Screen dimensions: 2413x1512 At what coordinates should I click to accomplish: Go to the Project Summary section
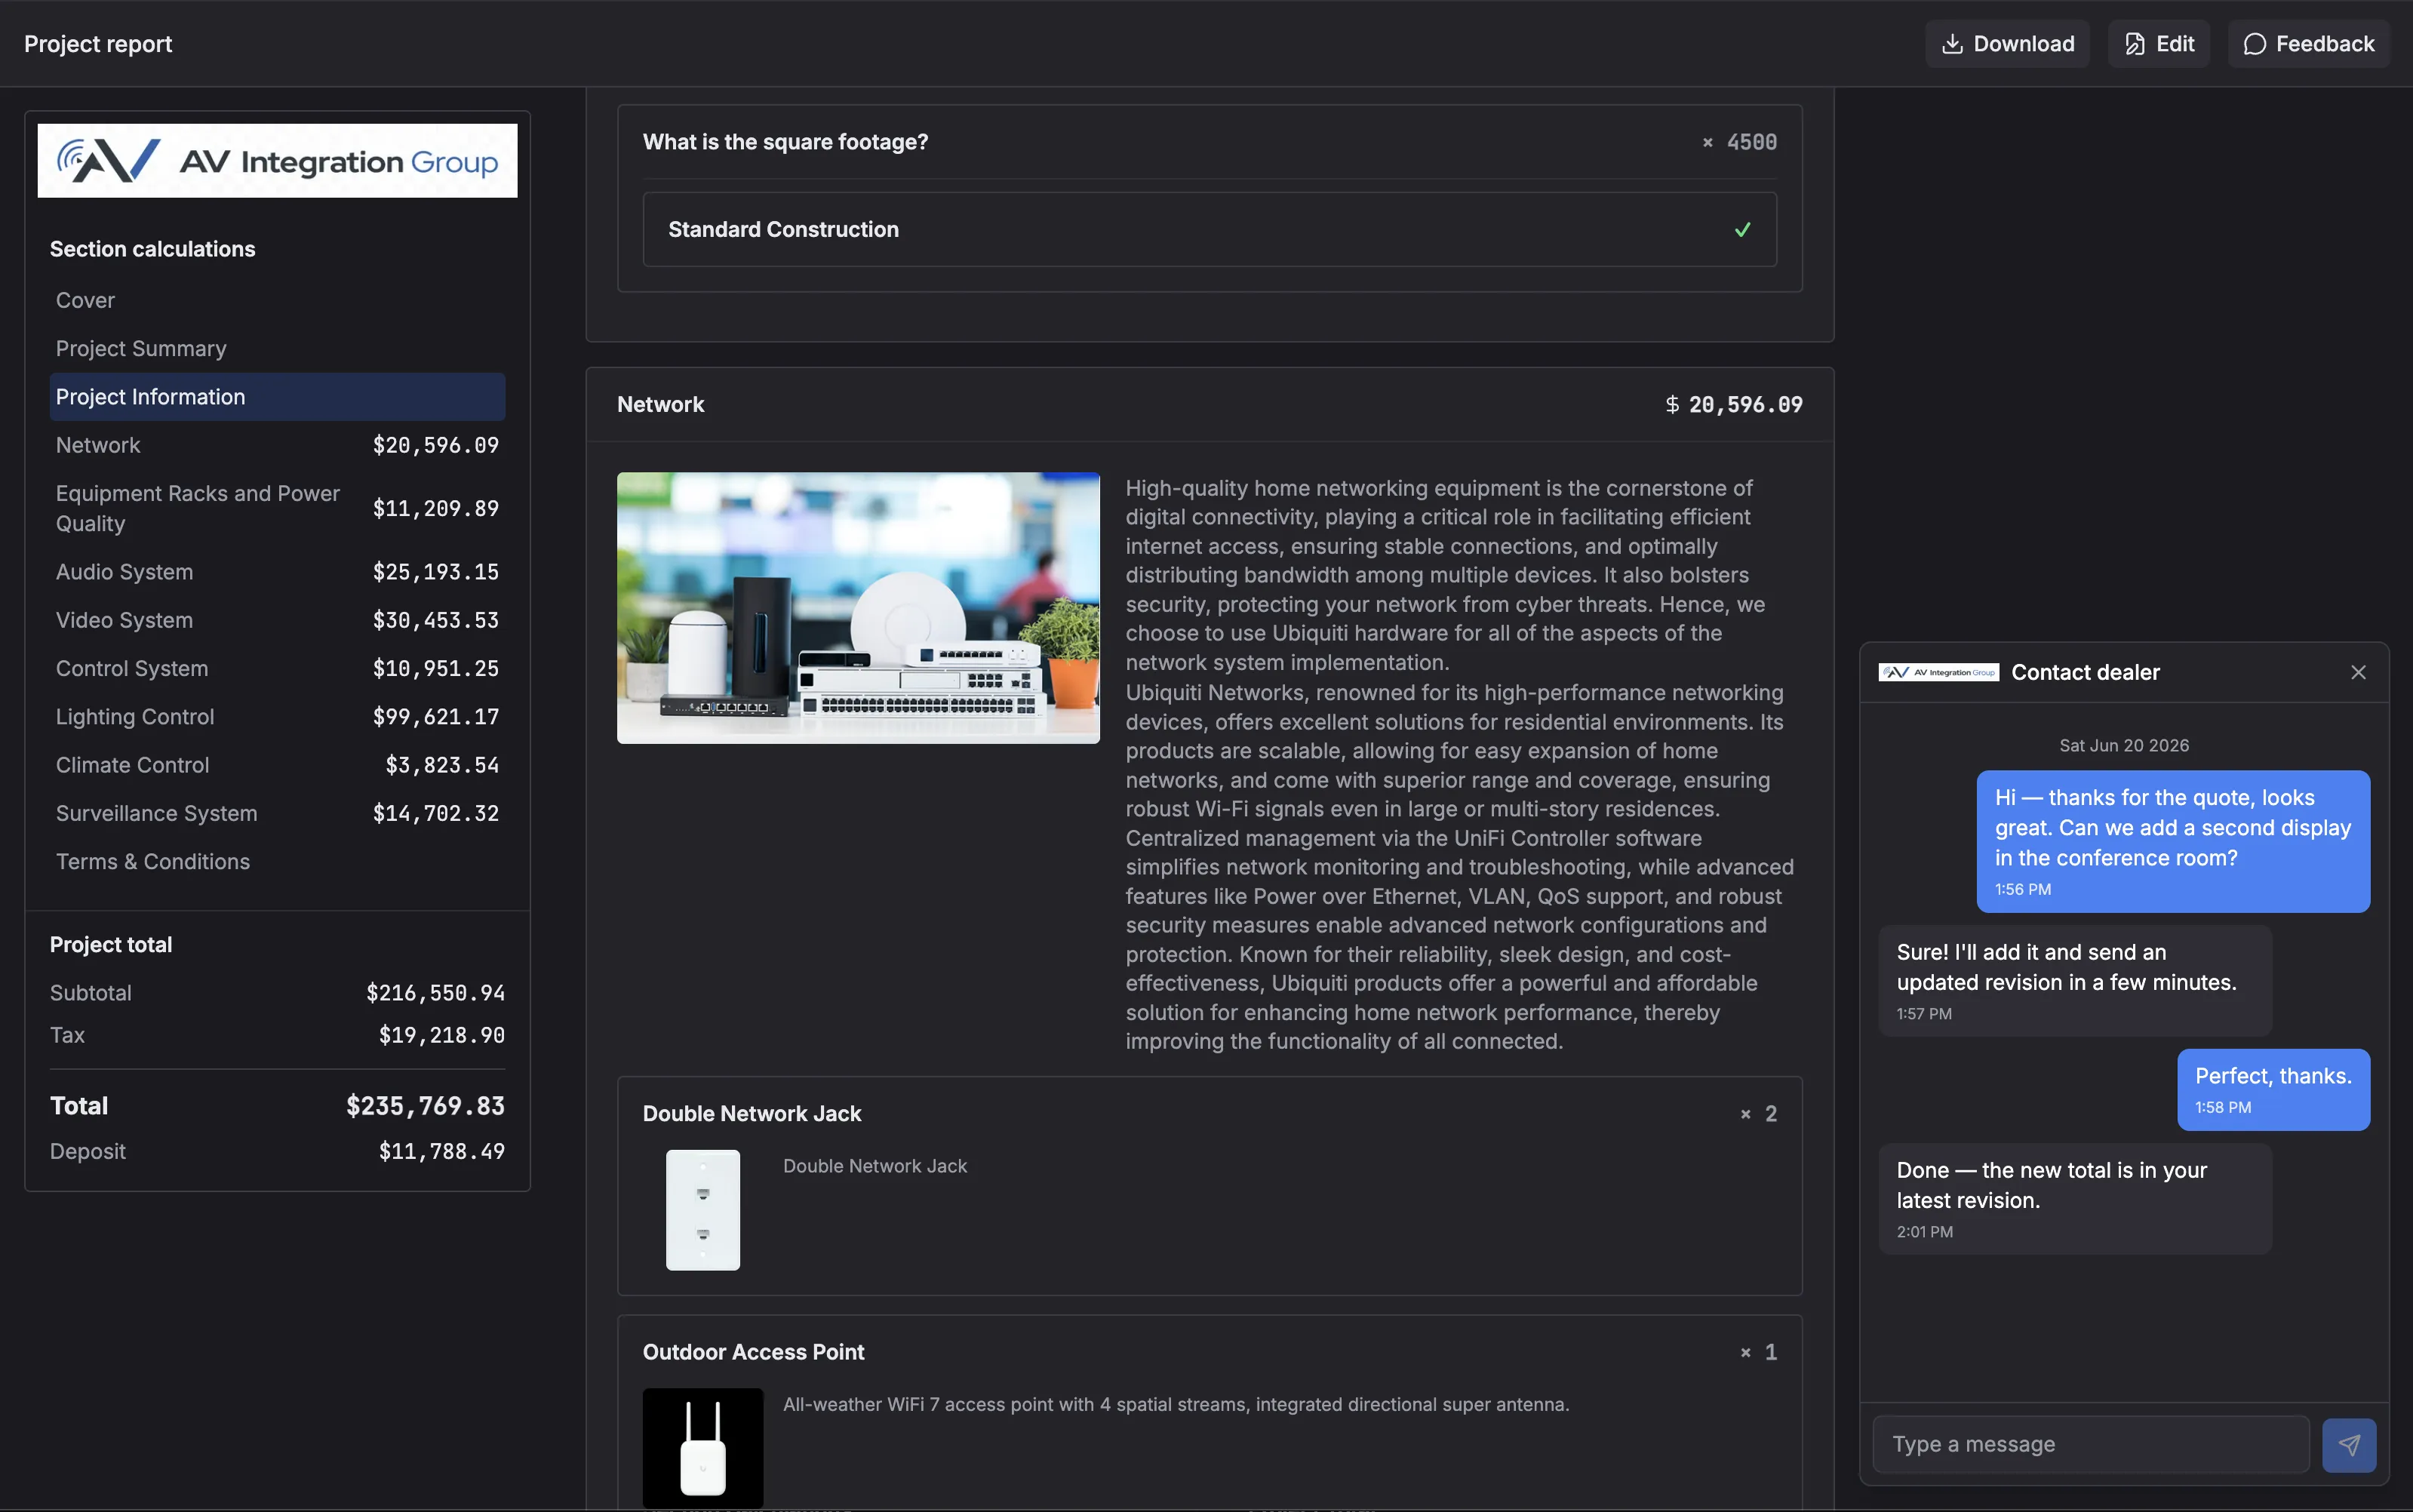(277, 348)
